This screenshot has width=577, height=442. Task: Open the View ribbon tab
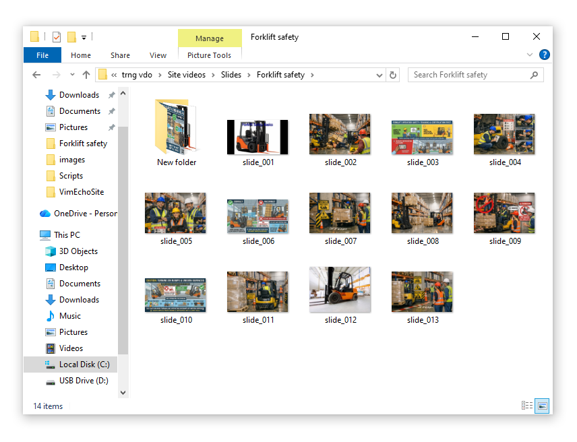click(x=158, y=55)
